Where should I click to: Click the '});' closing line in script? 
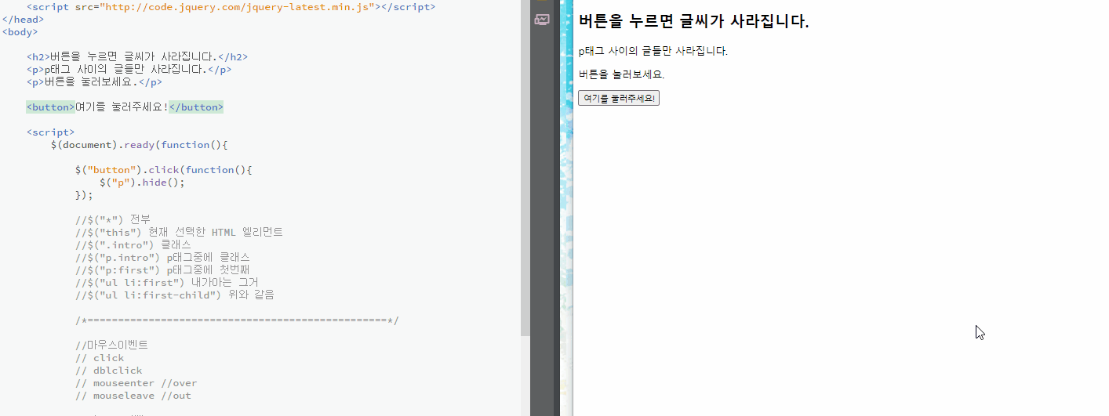84,195
